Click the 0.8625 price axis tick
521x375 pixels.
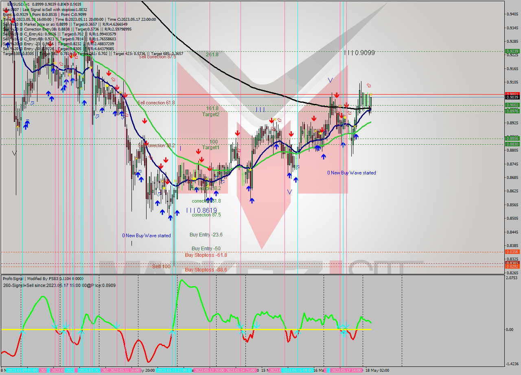(x=512, y=191)
